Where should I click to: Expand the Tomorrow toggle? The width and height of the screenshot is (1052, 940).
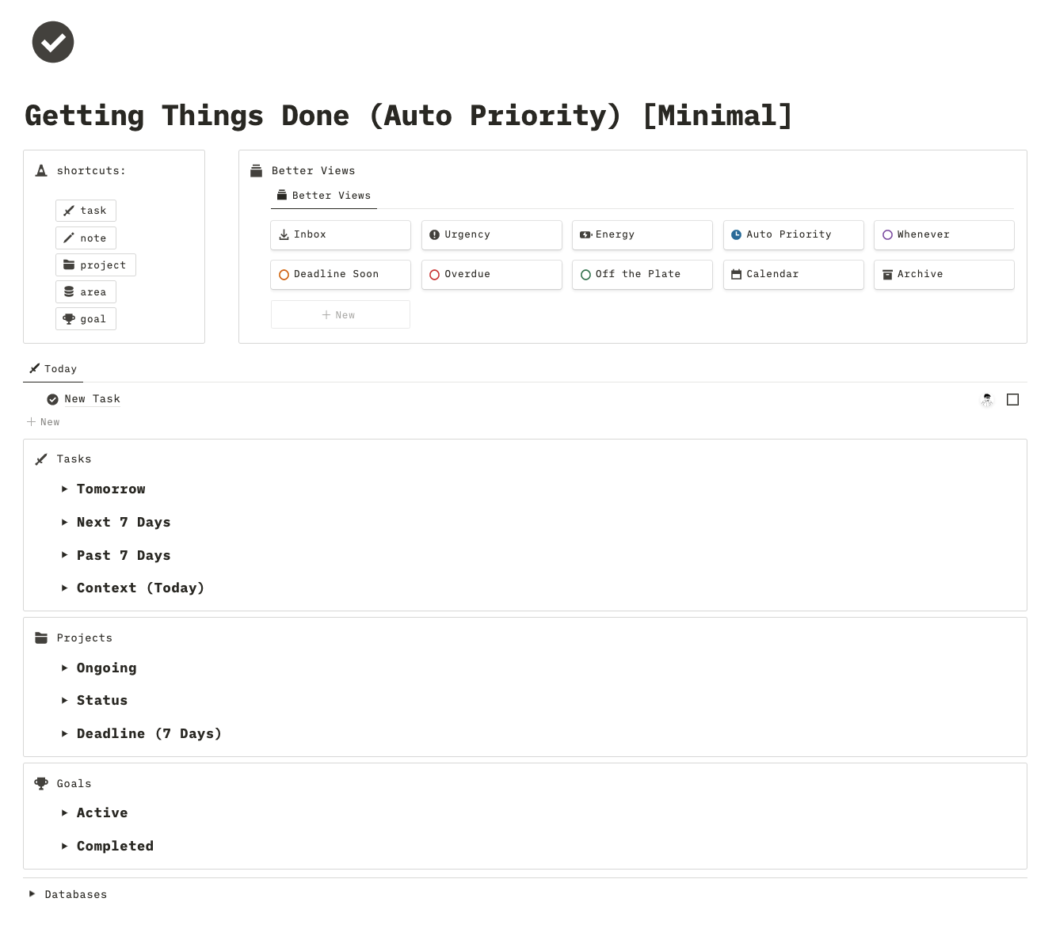(x=65, y=489)
